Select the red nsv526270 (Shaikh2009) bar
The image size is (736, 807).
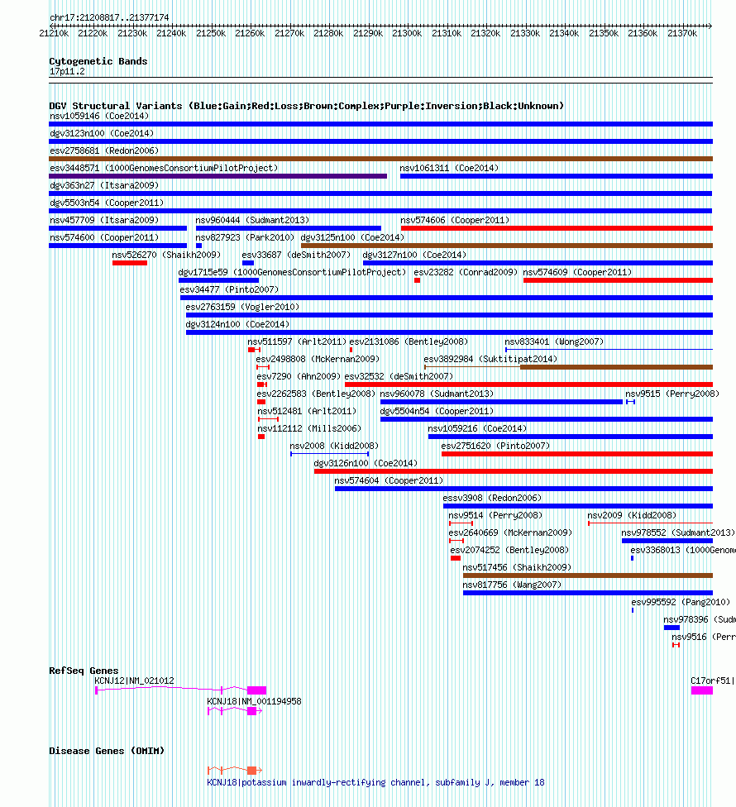coord(130,263)
